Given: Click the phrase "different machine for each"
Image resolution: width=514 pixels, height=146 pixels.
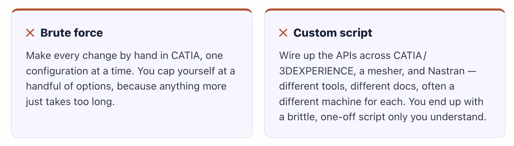Looking at the screenshot, I should (342, 102).
